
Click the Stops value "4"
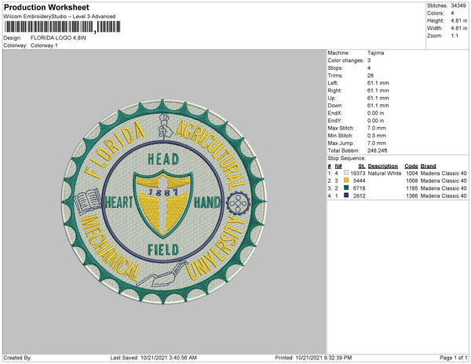coord(369,67)
